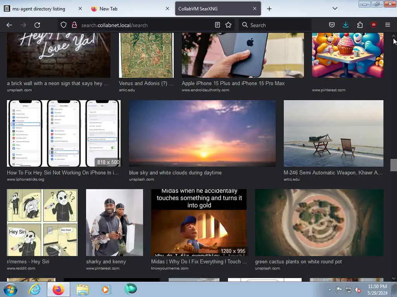The width and height of the screenshot is (397, 297).
Task: Click the vertical scrollbar thumb
Action: click(394, 165)
